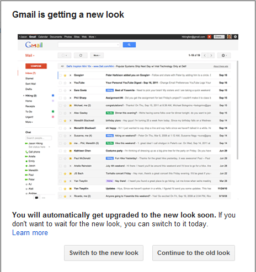Click the chat bubble icon below chat list

pyautogui.click(x=36, y=198)
